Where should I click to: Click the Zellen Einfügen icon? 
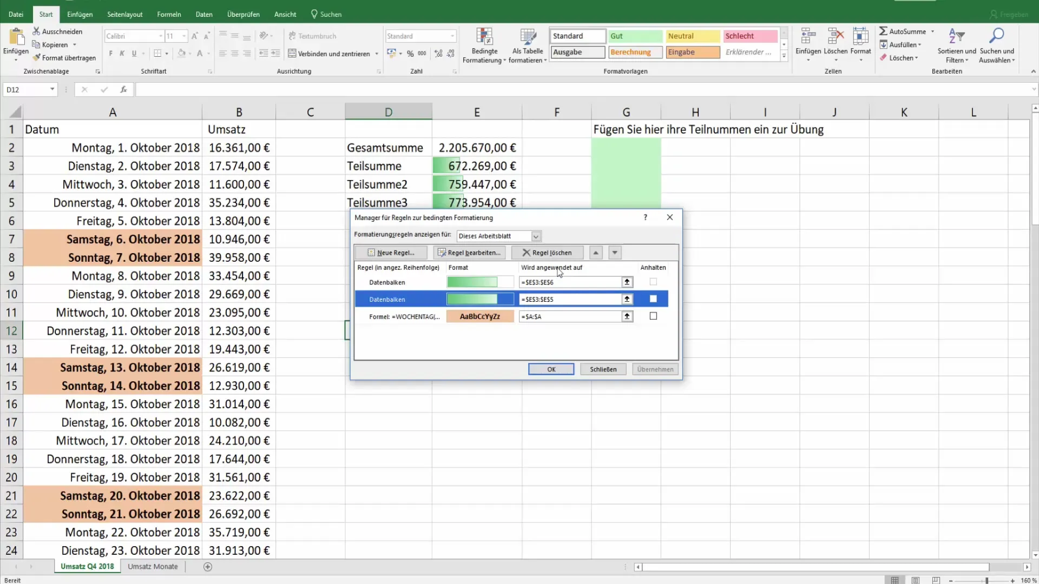(x=808, y=36)
